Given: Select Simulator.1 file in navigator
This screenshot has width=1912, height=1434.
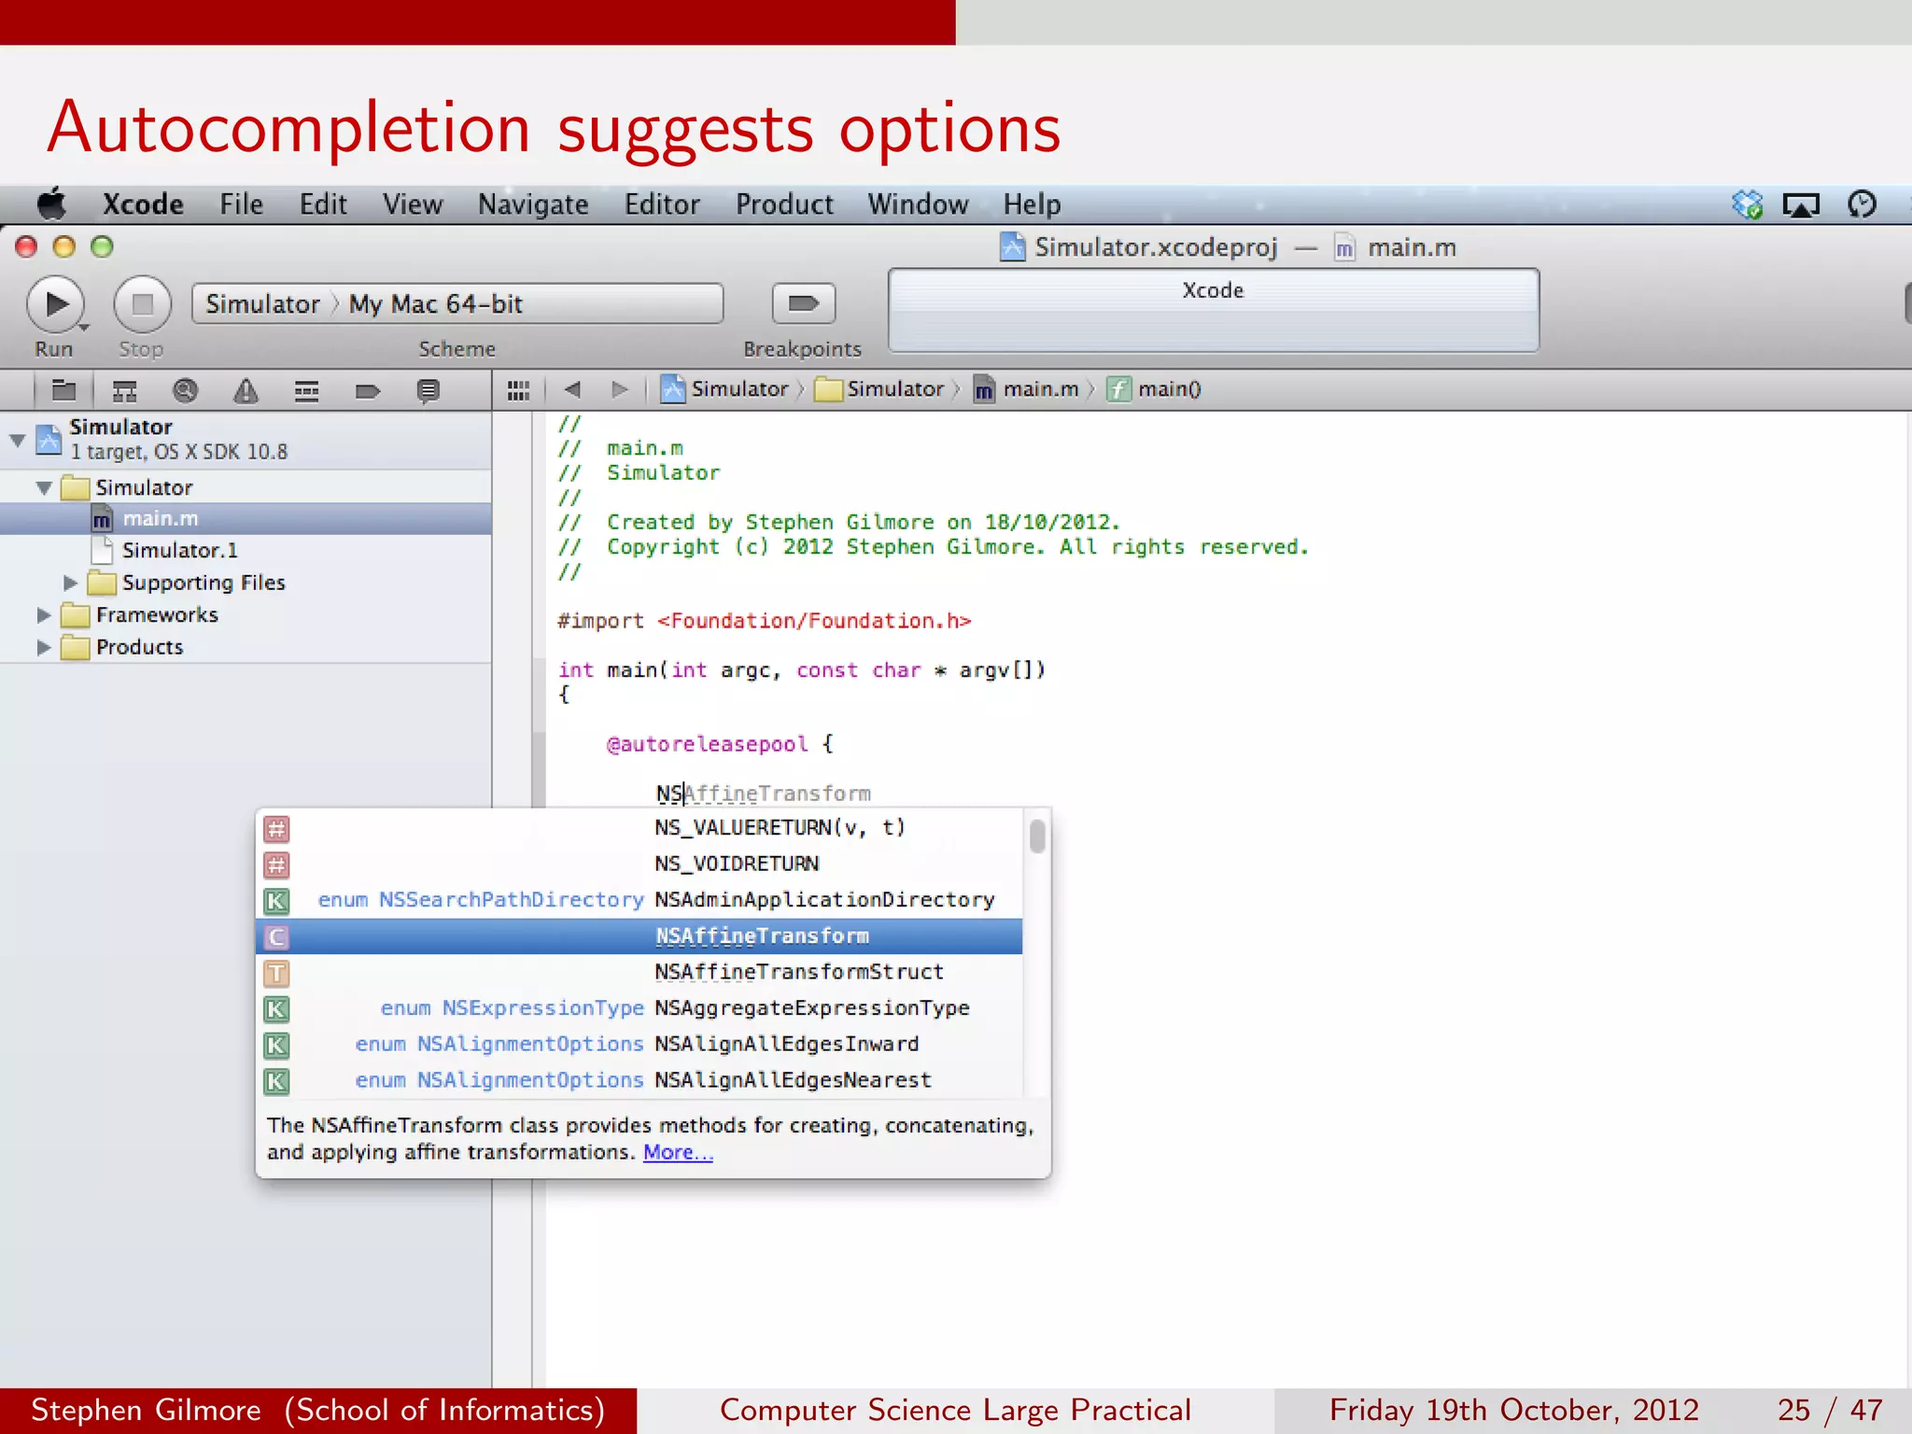Looking at the screenshot, I should [246, 550].
